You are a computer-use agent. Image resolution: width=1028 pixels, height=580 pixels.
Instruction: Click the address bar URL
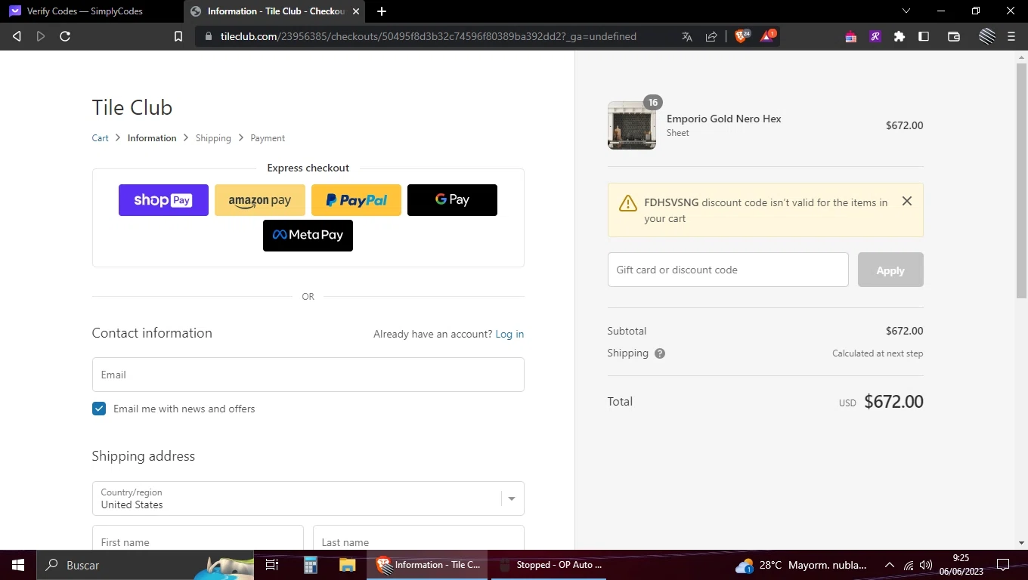[429, 36]
